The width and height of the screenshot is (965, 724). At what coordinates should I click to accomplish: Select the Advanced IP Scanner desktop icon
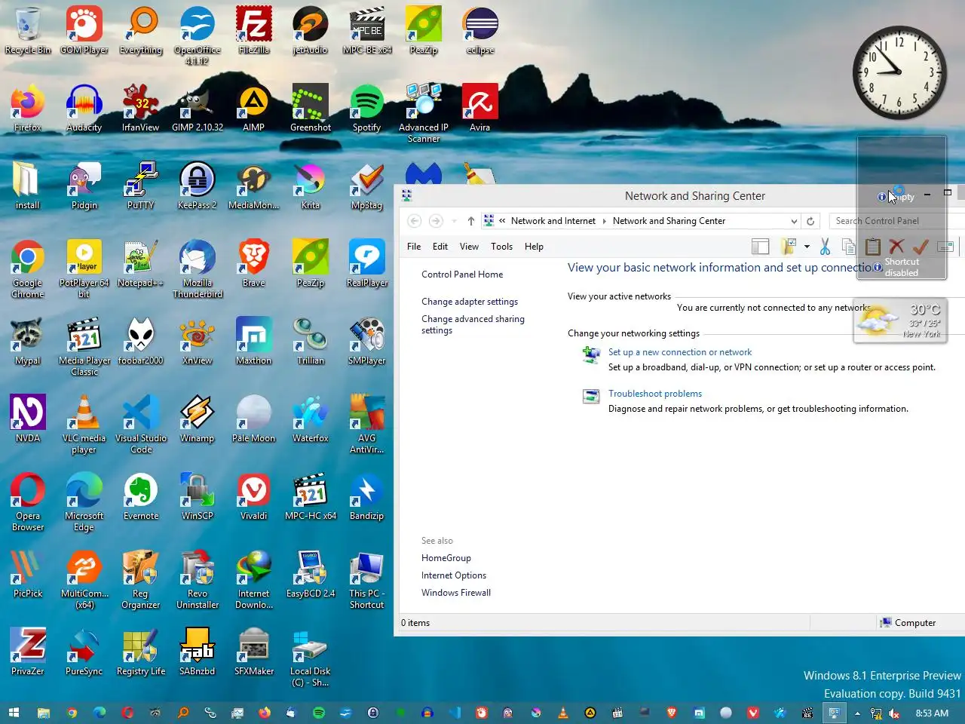424,113
